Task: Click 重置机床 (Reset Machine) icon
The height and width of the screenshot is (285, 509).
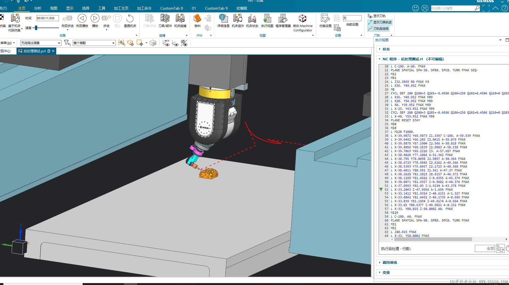Action: pyautogui.click(x=130, y=19)
